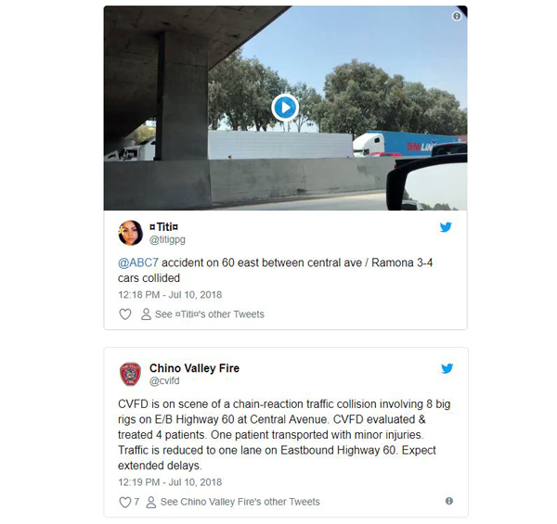Open the @ABC7 mention link
Viewport: 557px width, 524px height.
pyautogui.click(x=138, y=262)
